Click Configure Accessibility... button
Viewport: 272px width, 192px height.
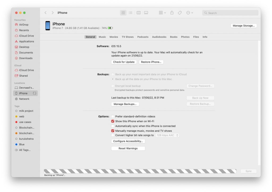(128, 141)
